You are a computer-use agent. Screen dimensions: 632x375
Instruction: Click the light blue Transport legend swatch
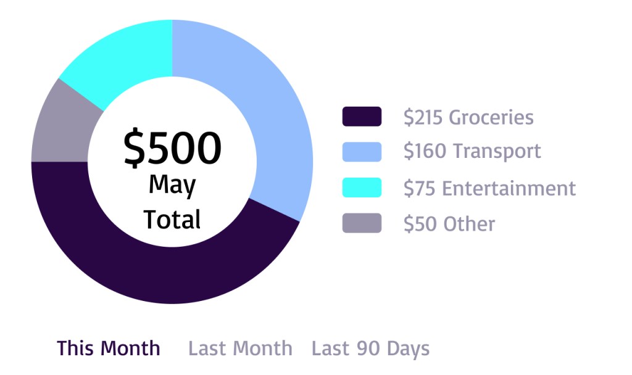pyautogui.click(x=362, y=152)
